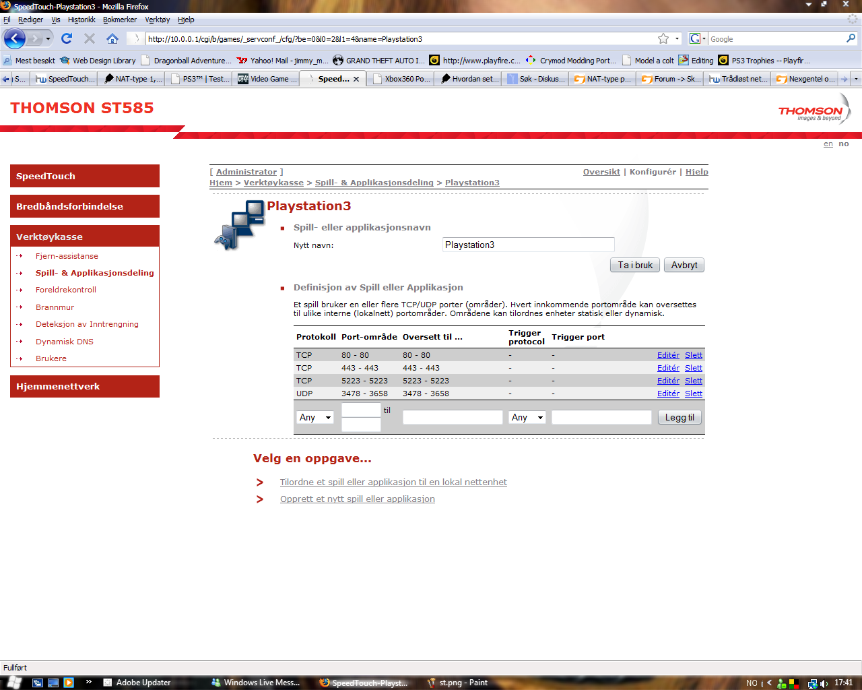Click the Nytt navn text field
Viewport: 862px width, 690px height.
coord(529,245)
